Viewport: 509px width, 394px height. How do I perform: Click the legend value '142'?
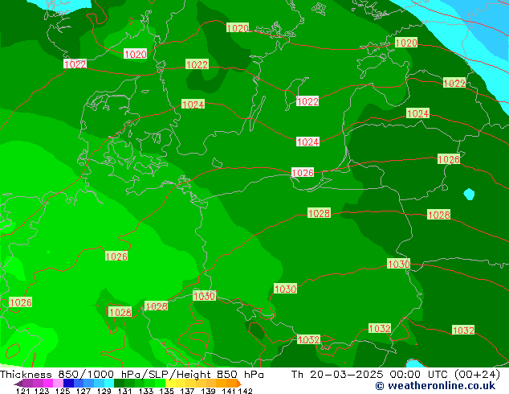[246, 391]
